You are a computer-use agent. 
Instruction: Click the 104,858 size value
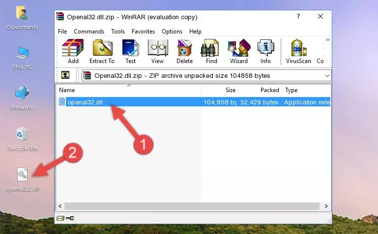(220, 102)
